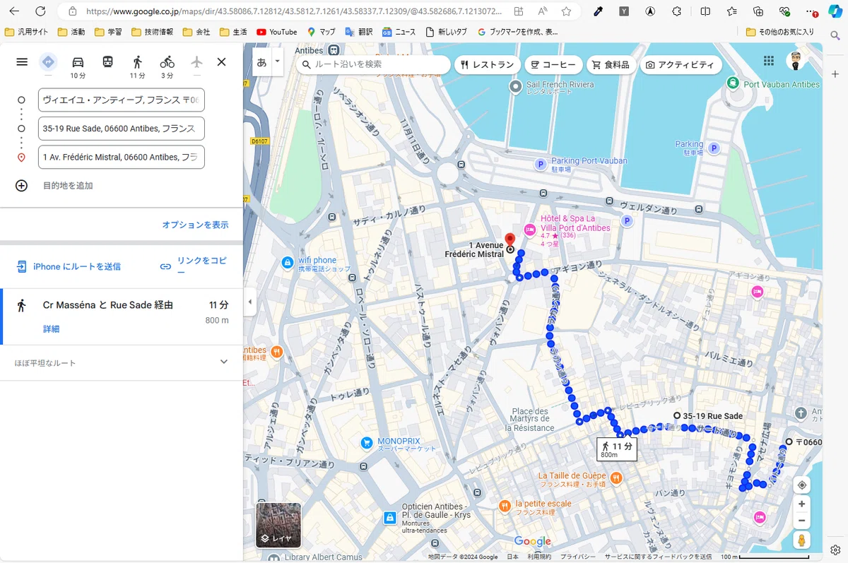Filter by コーヒー chip
Screen dimensions: 848x563
(x=554, y=64)
